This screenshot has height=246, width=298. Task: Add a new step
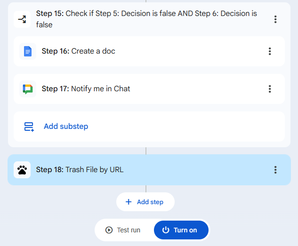(145, 202)
